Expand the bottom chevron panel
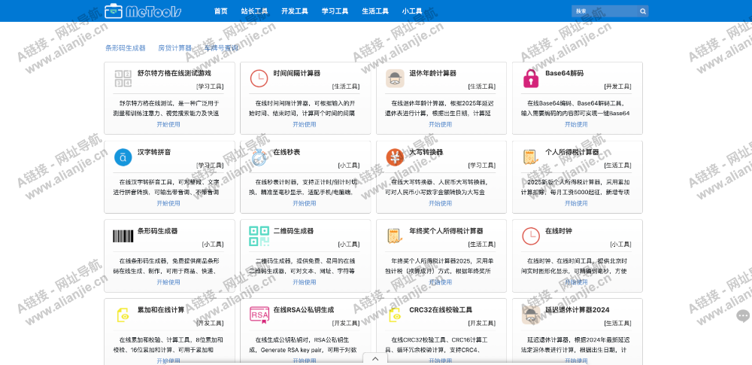Viewport: 752px width, 365px height. [x=375, y=359]
